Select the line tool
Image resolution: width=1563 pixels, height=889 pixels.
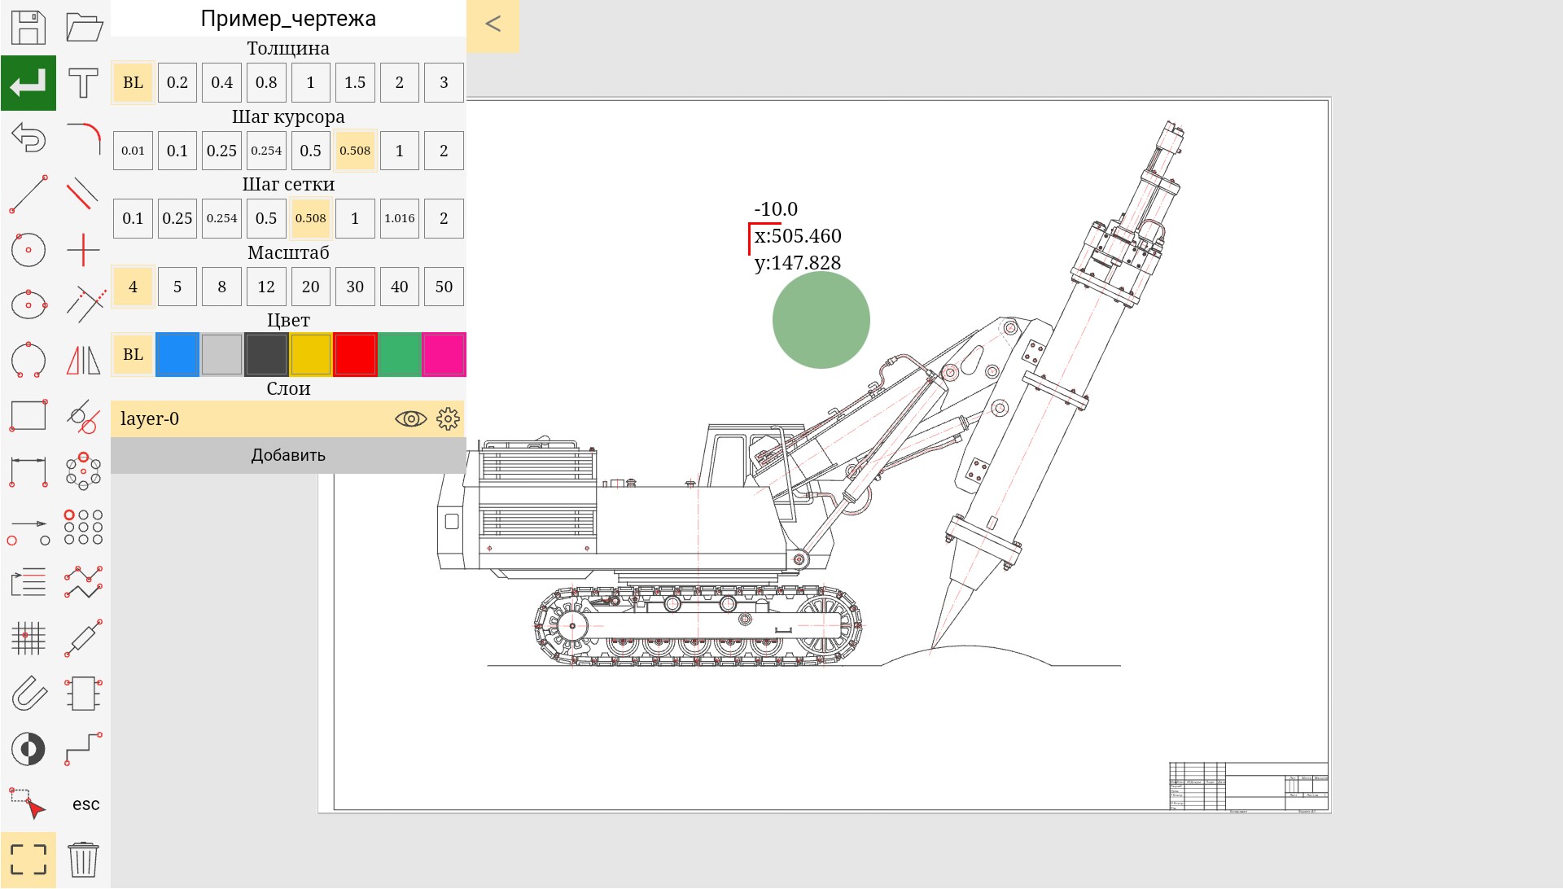click(x=28, y=194)
